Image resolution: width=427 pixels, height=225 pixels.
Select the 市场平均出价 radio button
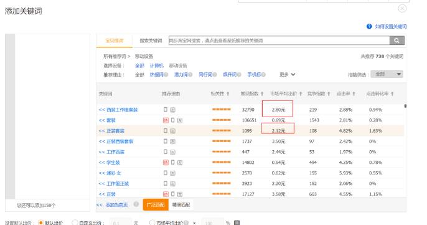pos(152,223)
